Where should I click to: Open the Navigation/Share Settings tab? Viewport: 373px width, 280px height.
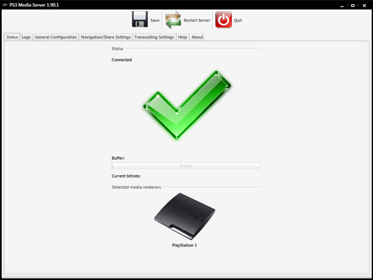click(x=106, y=37)
